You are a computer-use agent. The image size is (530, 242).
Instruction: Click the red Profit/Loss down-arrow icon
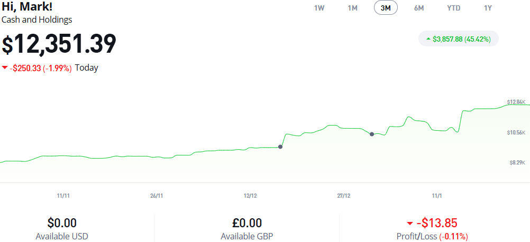409,223
